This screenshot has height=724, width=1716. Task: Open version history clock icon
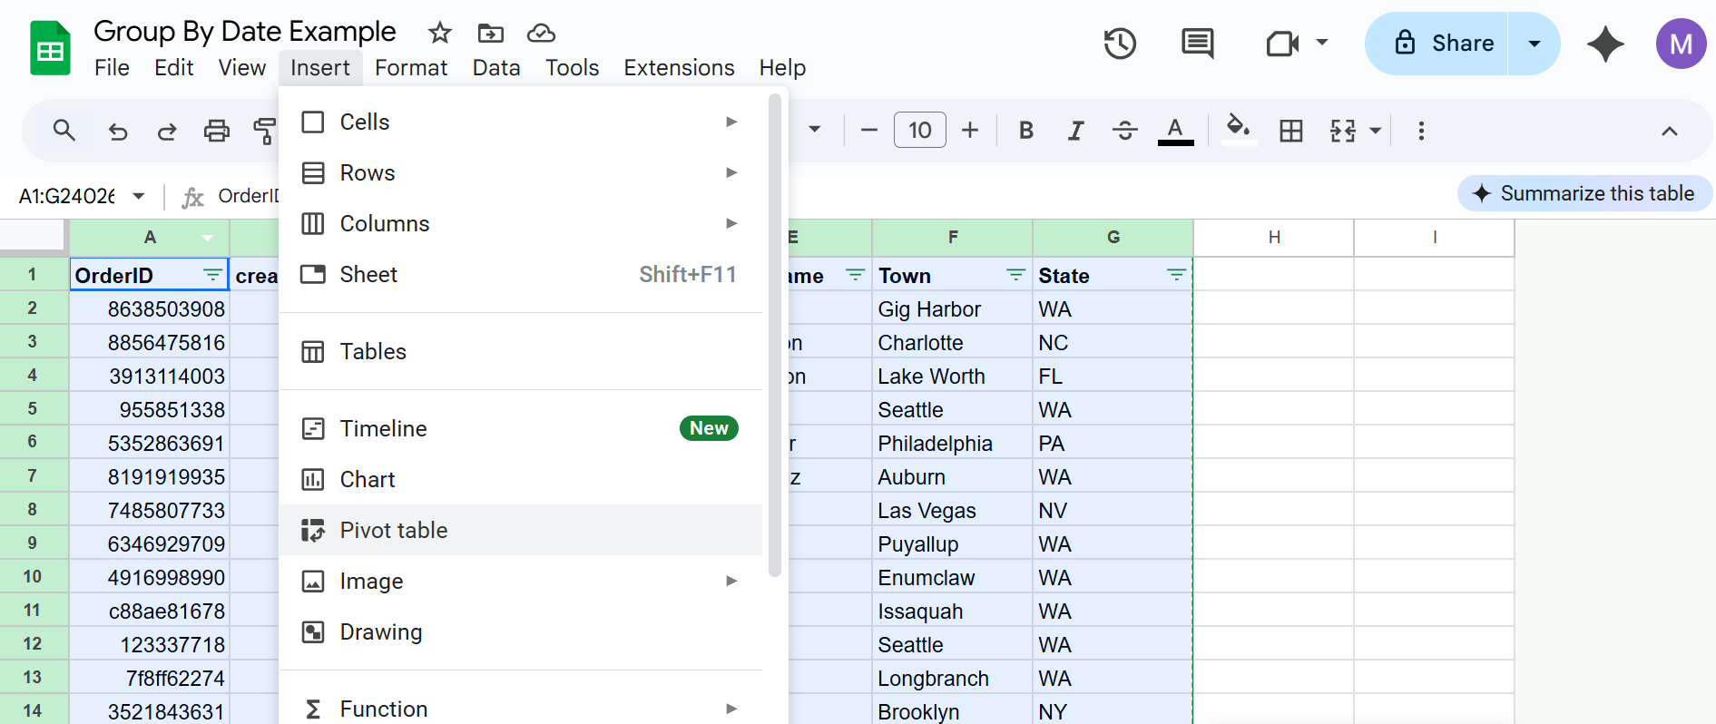click(1120, 44)
